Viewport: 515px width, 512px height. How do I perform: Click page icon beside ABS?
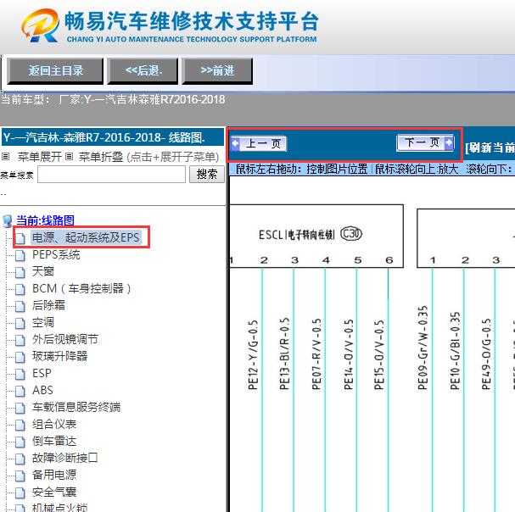[20, 391]
